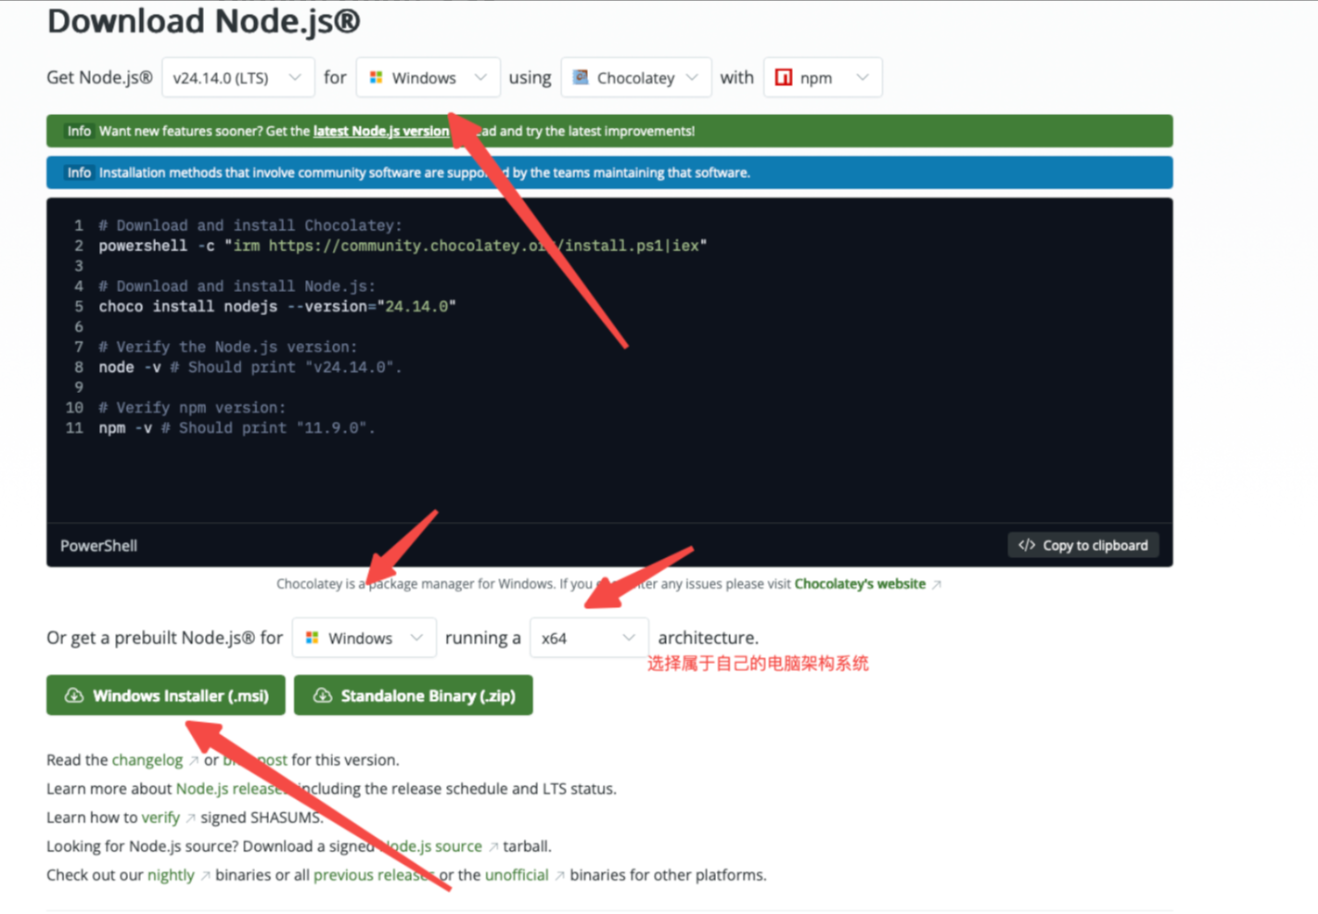
Task: Click the Chocolatey logo icon
Action: [x=581, y=78]
